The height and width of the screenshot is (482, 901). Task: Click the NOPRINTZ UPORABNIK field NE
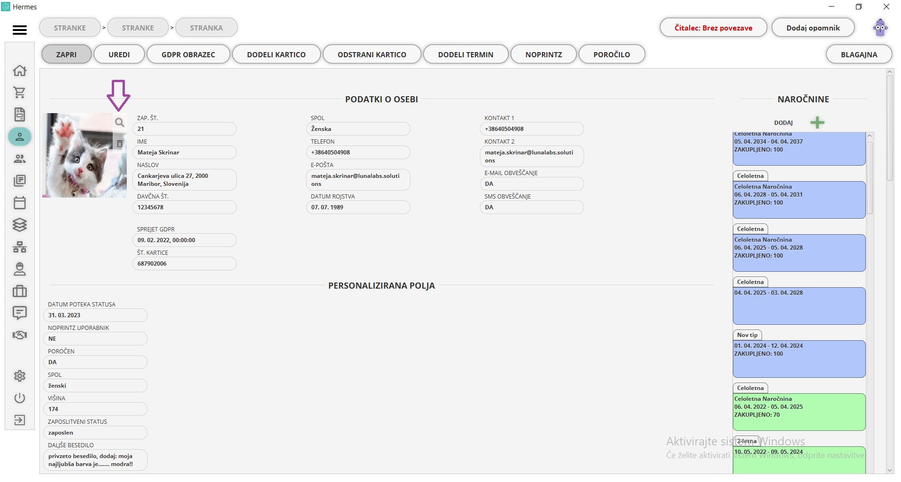95,339
